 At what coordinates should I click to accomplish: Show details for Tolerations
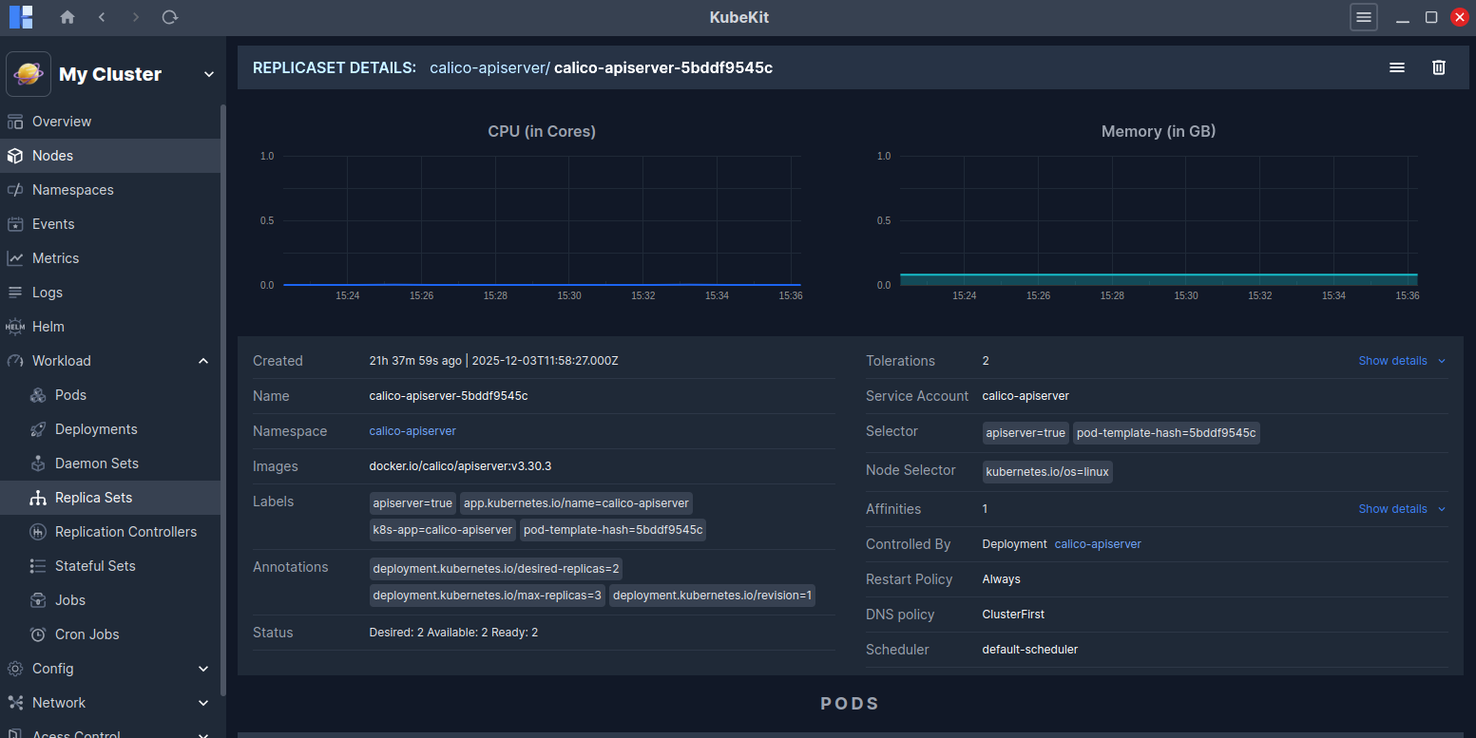[x=1401, y=361]
